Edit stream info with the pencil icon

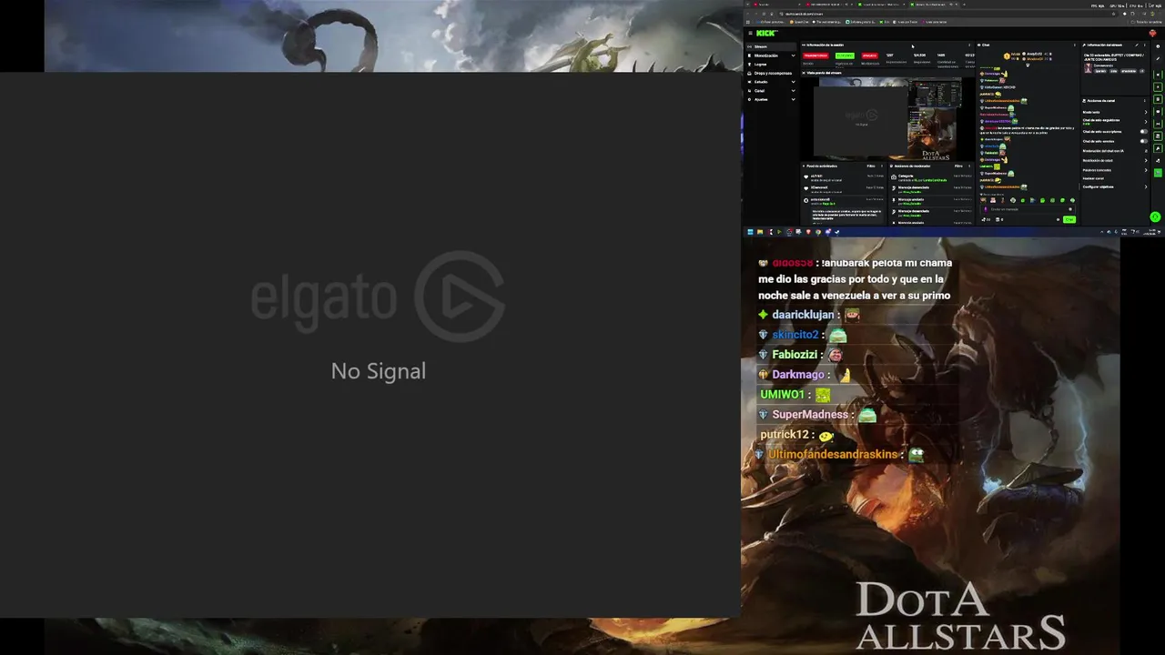pos(1137,45)
